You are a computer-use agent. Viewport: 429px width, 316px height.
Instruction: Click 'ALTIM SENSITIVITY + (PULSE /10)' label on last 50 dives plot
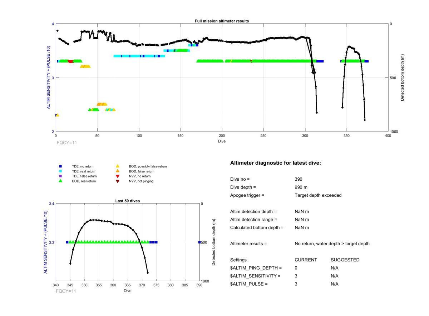(46, 242)
